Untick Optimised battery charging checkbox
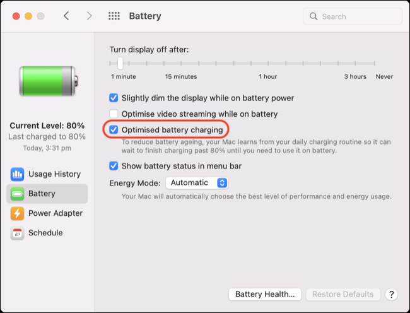The width and height of the screenshot is (410, 313). 114,130
